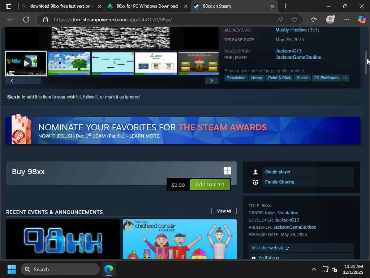Click Add to Cart button
Screen dimensions: 370x278
click(210, 185)
